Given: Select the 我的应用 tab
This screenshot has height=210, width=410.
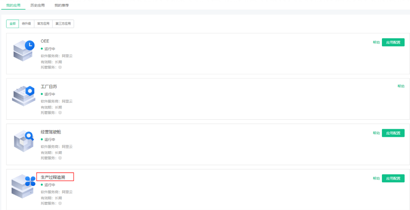Looking at the screenshot, I should [13, 5].
